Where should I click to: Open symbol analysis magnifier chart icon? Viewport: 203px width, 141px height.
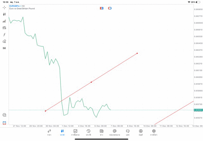[4, 115]
